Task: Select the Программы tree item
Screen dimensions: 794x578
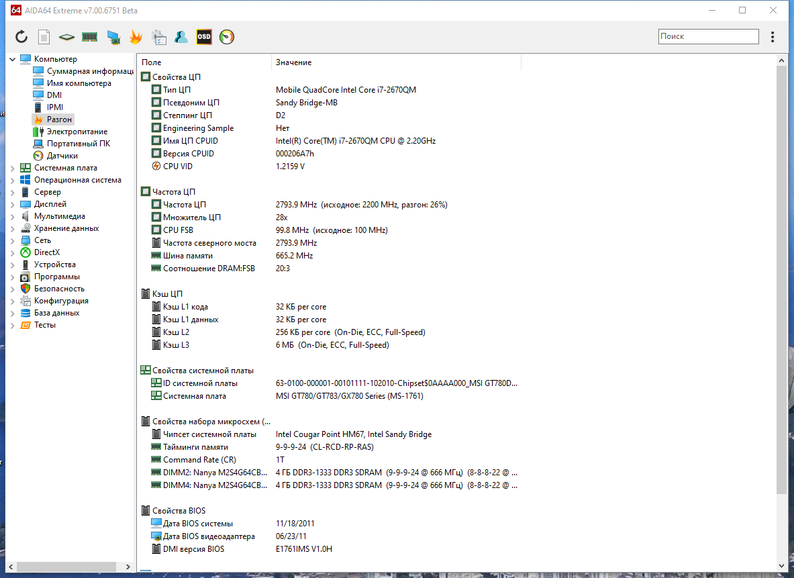Action: coord(56,277)
